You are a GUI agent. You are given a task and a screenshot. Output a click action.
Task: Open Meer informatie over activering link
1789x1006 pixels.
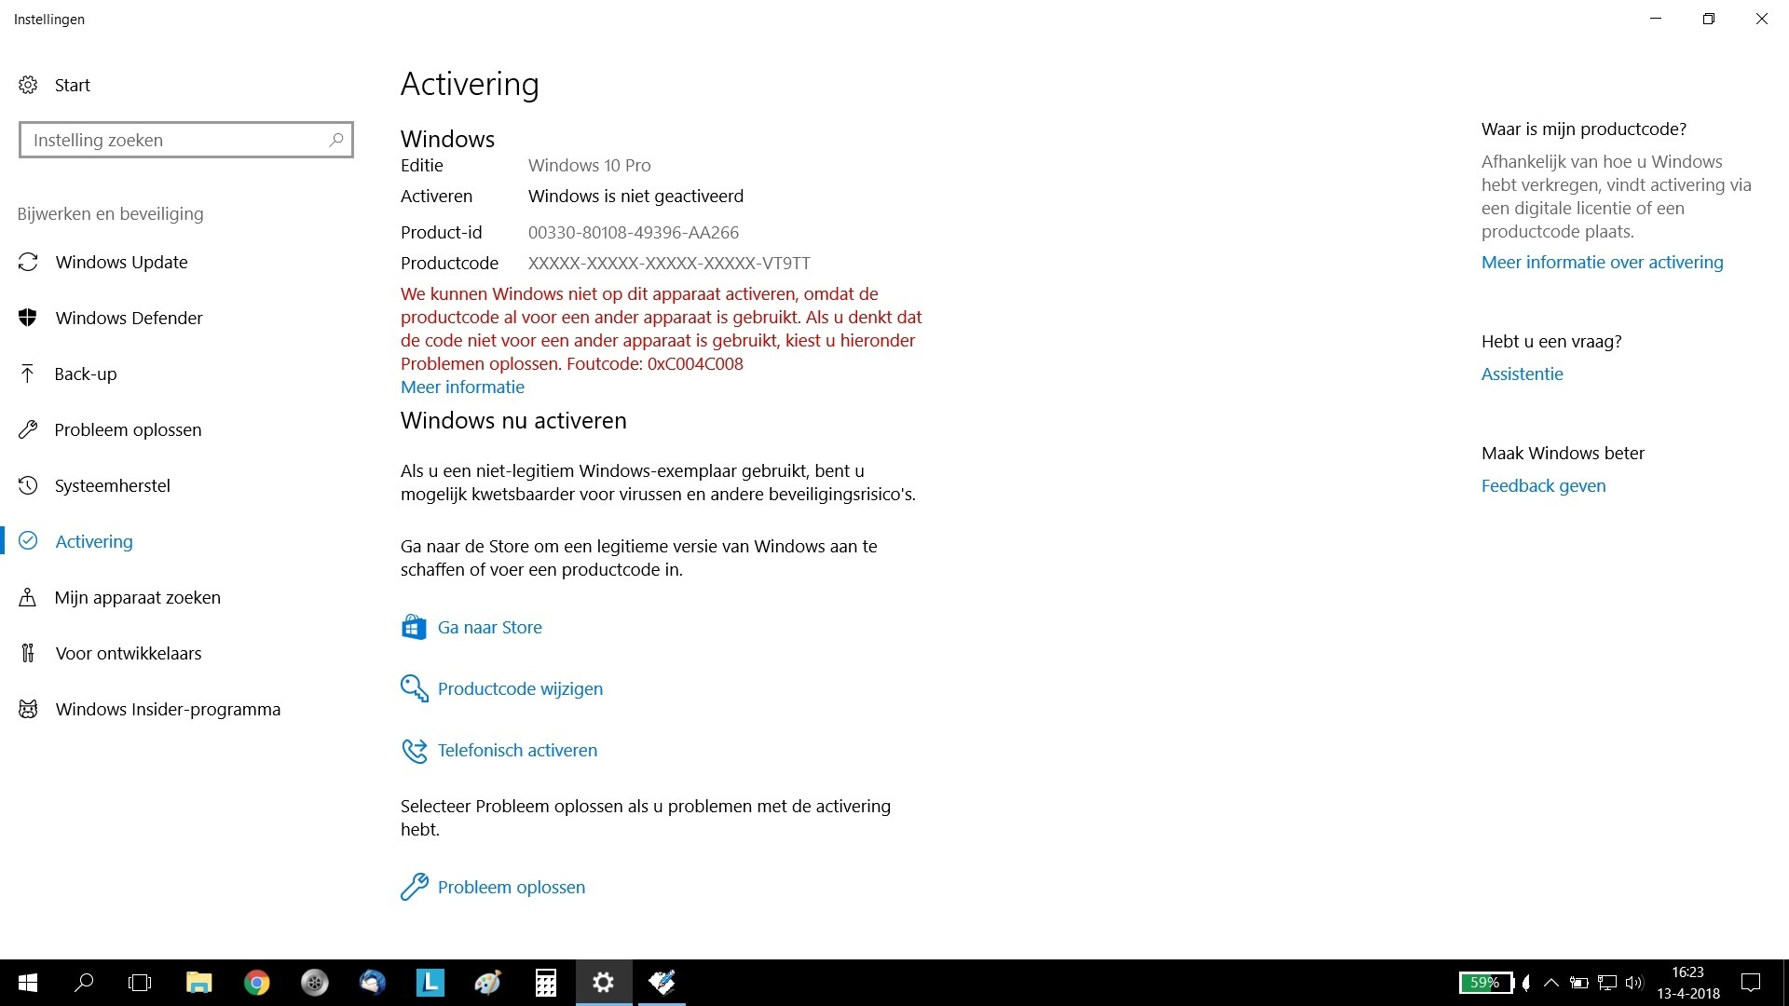[1602, 262]
